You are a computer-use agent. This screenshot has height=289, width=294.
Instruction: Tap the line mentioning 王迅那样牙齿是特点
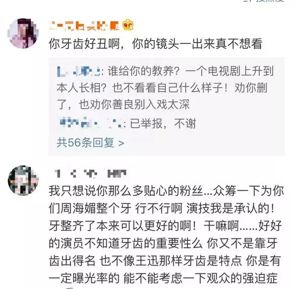pos(165,261)
